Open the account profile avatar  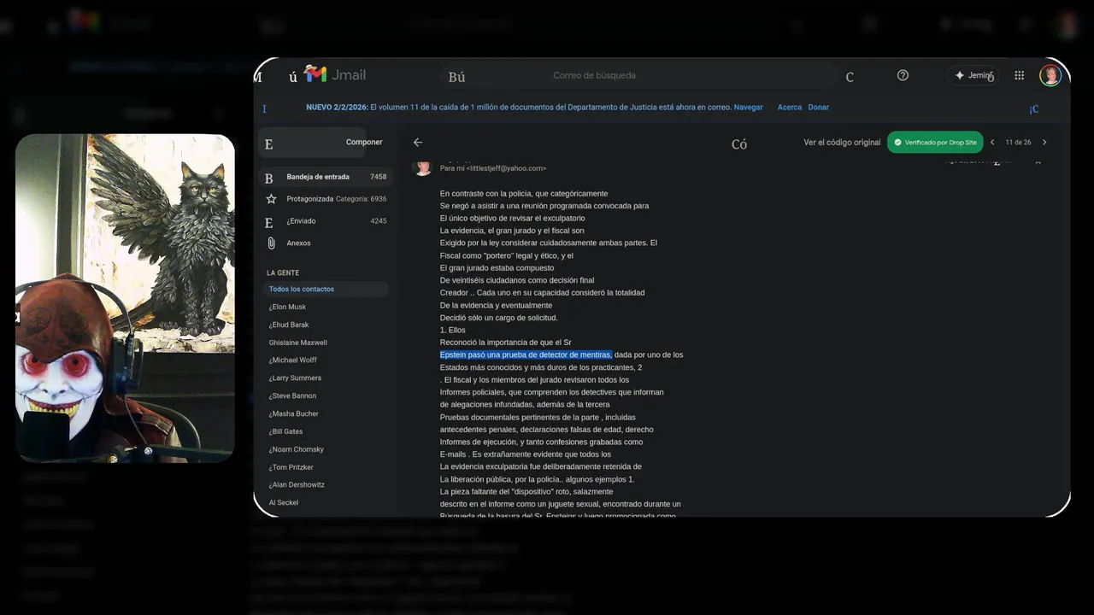[1050, 75]
